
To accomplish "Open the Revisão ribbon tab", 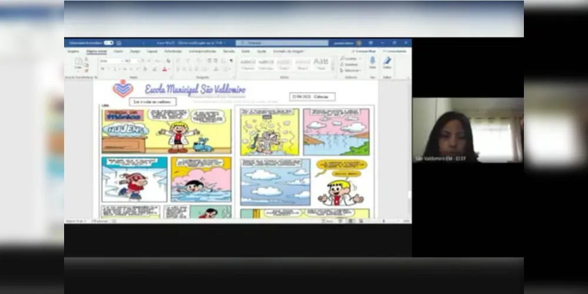I will [229, 51].
